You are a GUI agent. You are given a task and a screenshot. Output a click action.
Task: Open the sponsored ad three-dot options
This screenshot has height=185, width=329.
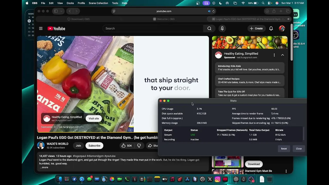pyautogui.click(x=274, y=55)
